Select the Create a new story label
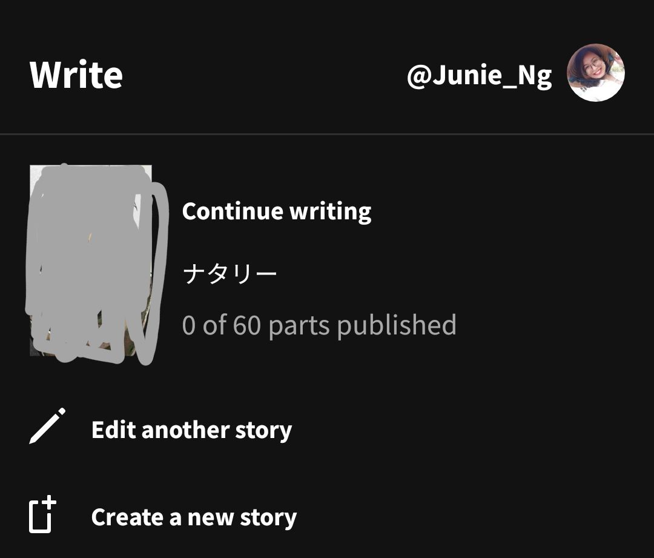This screenshot has height=558, width=654. coord(194,517)
